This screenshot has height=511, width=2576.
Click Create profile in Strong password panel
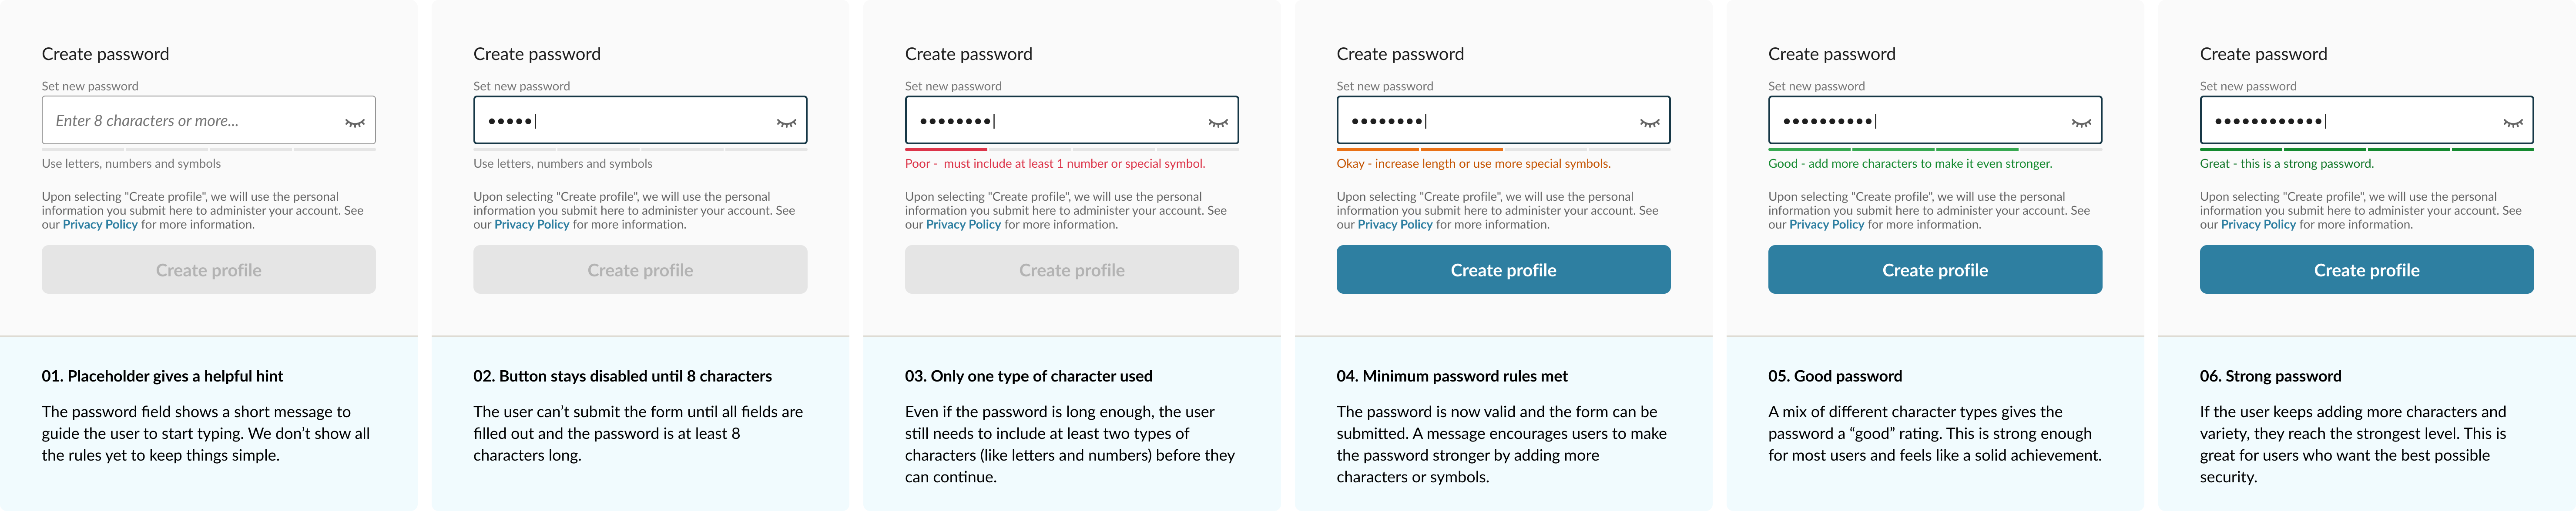click(2366, 269)
